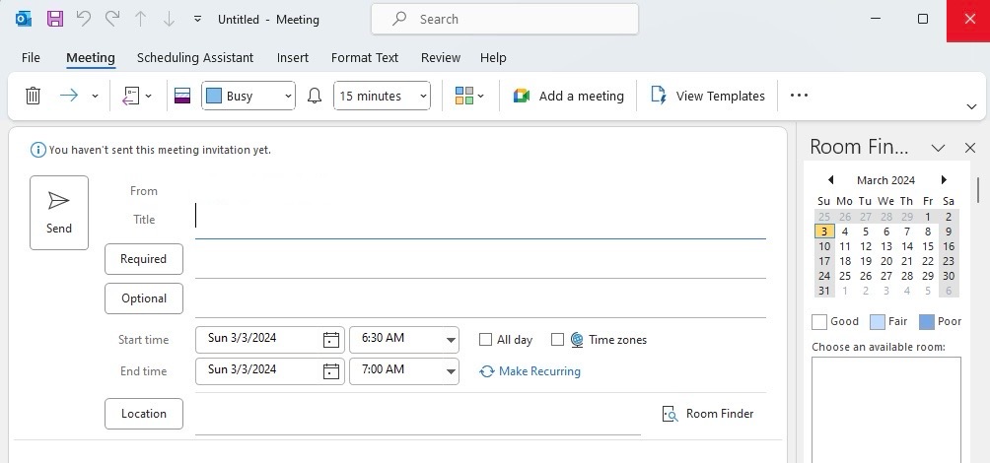The height and width of the screenshot is (463, 990).
Task: Click the Fair availability light blue swatch
Action: 877,322
